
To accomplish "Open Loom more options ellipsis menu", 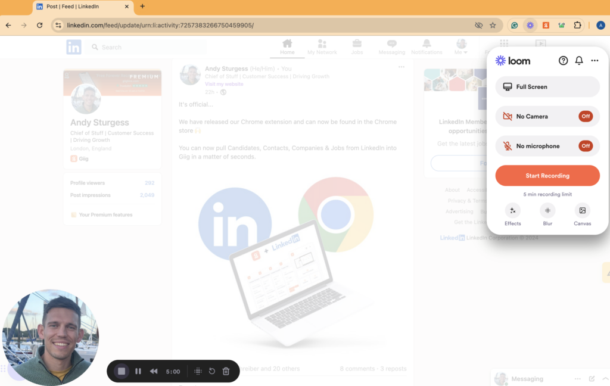I will (595, 61).
